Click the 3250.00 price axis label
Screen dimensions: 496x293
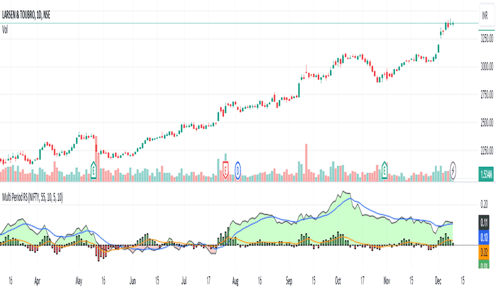point(487,39)
